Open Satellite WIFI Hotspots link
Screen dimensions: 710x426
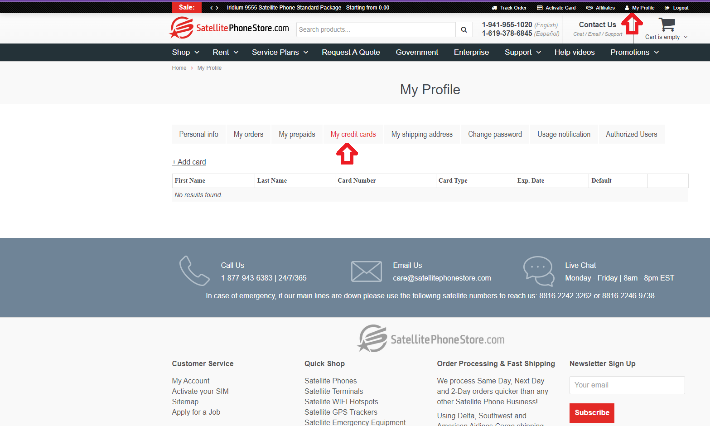click(x=341, y=402)
